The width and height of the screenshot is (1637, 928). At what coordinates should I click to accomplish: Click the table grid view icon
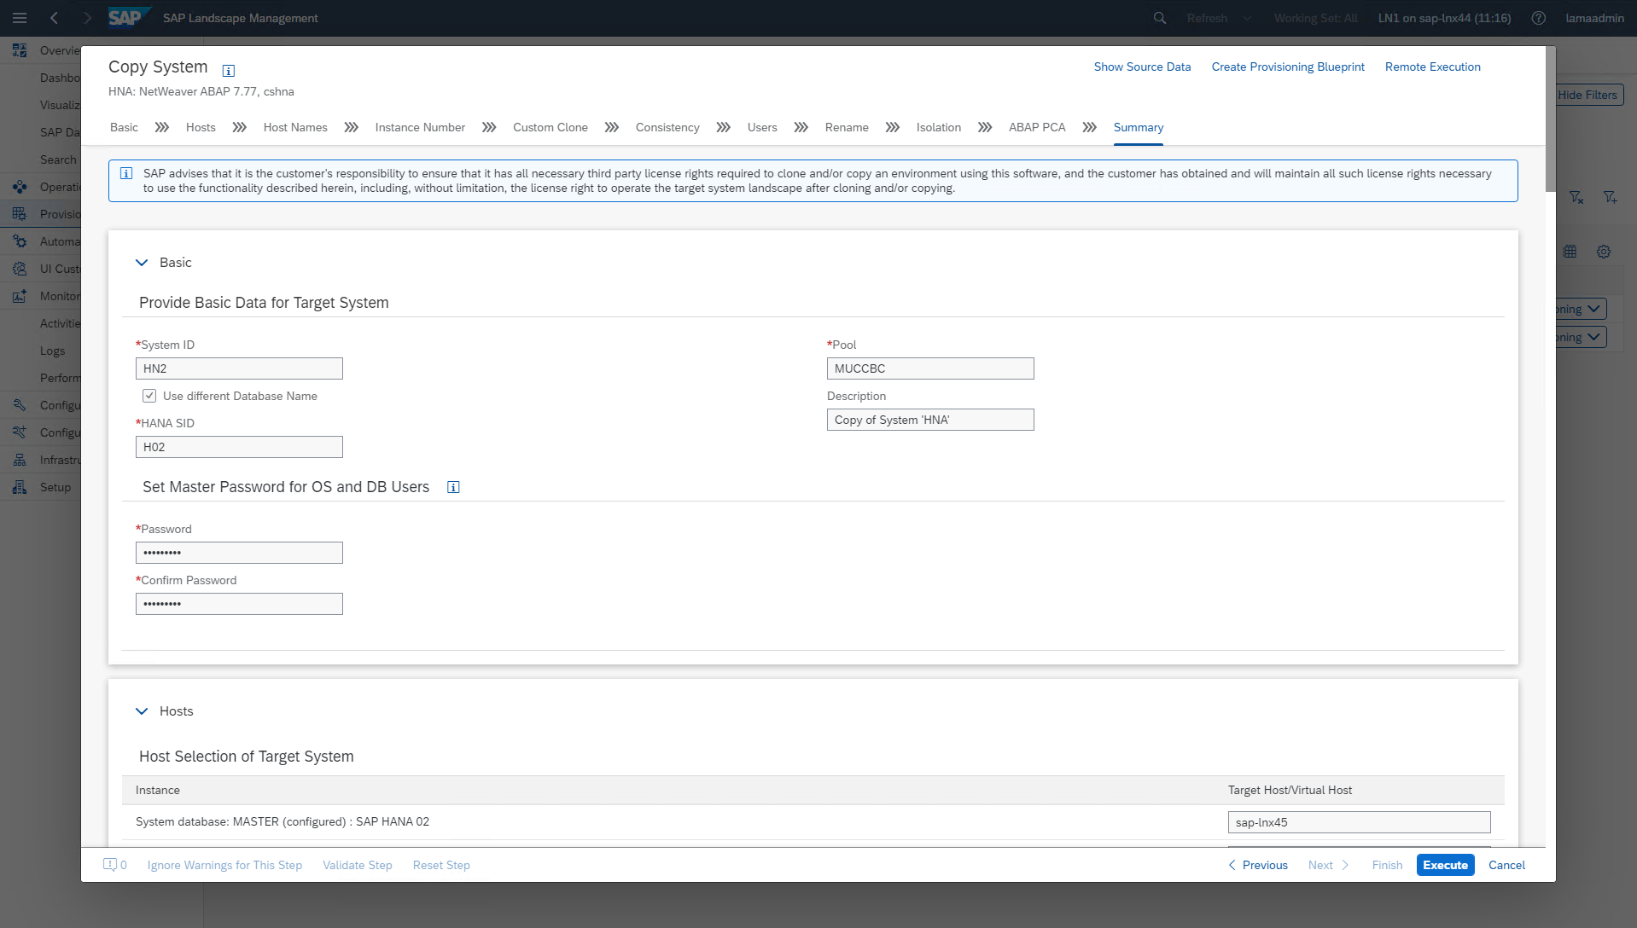pos(1570,252)
